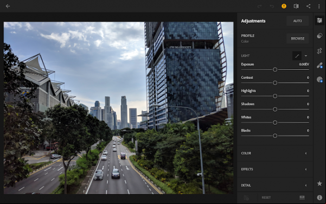Show photo info icon
This screenshot has width=326, height=204.
pos(319,197)
